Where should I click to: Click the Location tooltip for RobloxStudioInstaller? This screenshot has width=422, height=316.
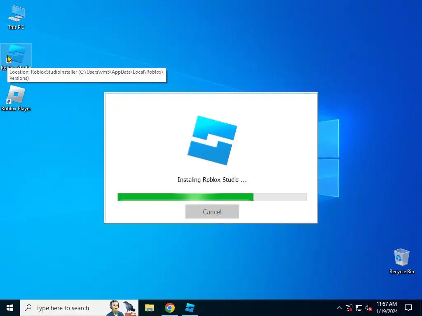[87, 75]
